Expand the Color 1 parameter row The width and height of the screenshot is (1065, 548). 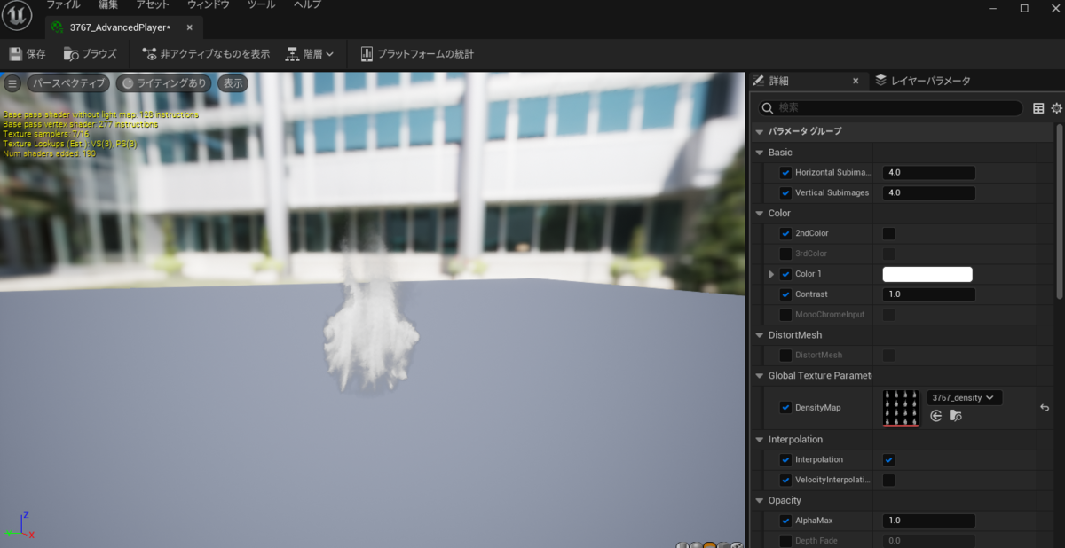pos(771,274)
